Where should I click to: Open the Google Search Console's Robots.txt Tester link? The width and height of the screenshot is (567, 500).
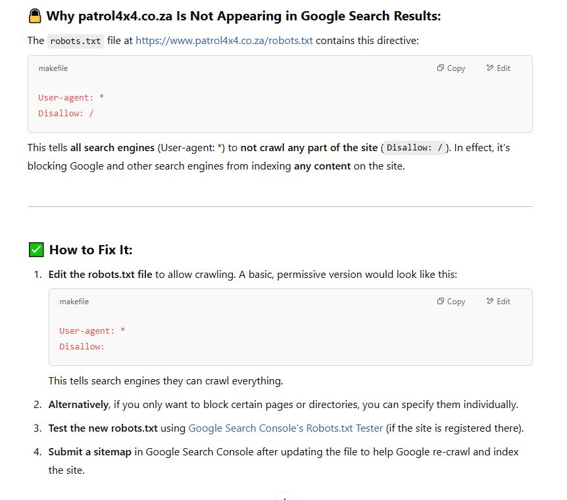285,428
